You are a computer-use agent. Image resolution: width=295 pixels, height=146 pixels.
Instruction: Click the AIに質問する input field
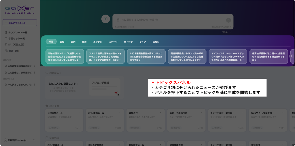click(x=171, y=20)
